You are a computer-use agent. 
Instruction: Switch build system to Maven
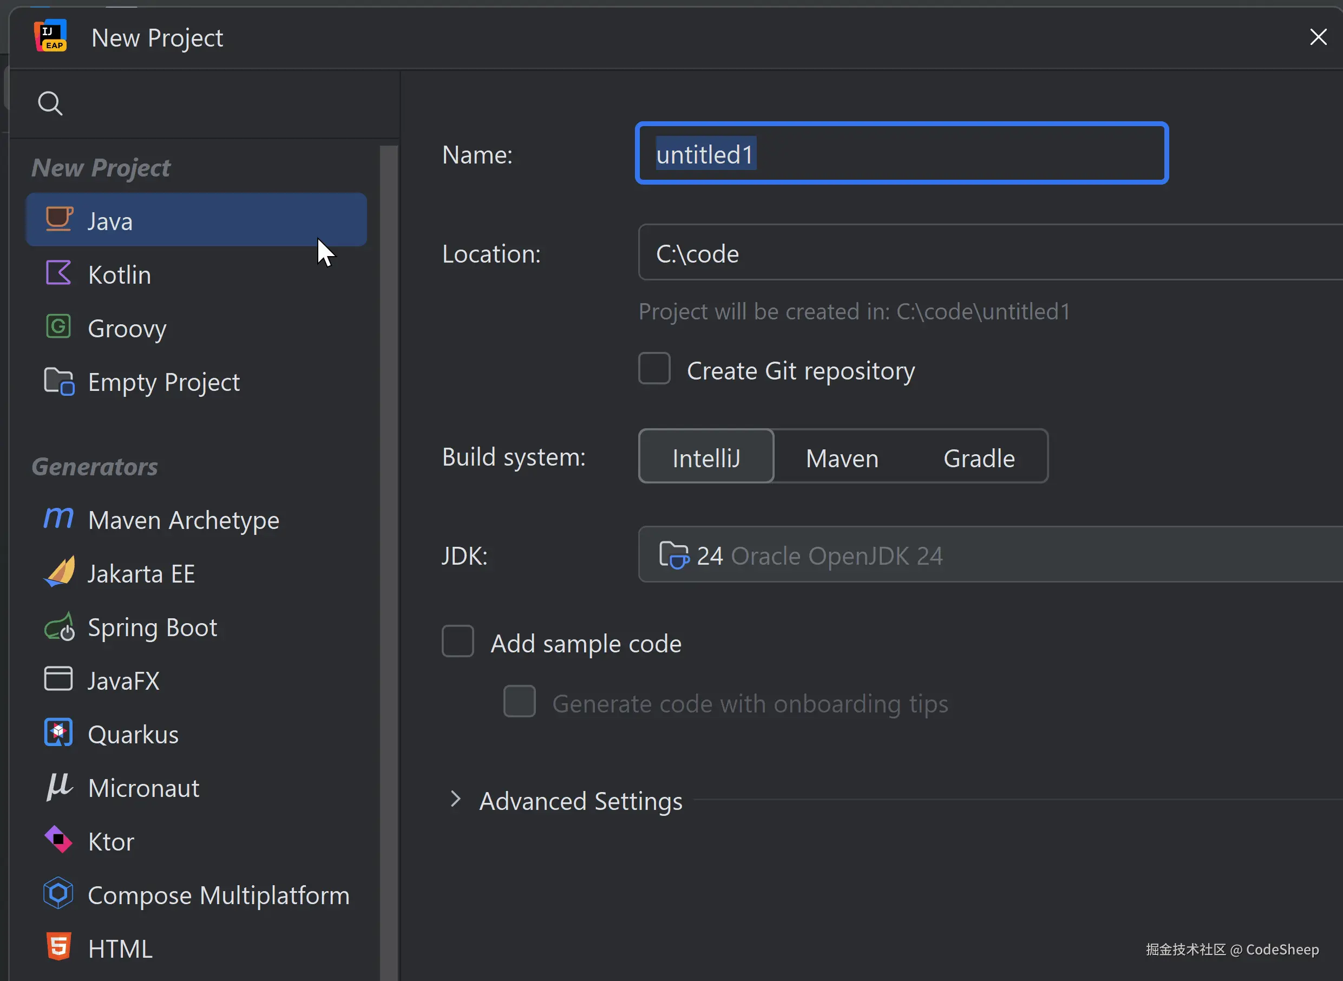click(842, 458)
